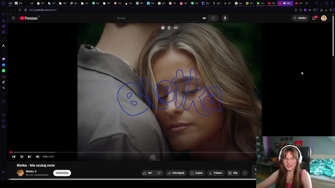This screenshot has width=335, height=188.
Task: Open sidebar media player icon
Action: tap(3, 102)
